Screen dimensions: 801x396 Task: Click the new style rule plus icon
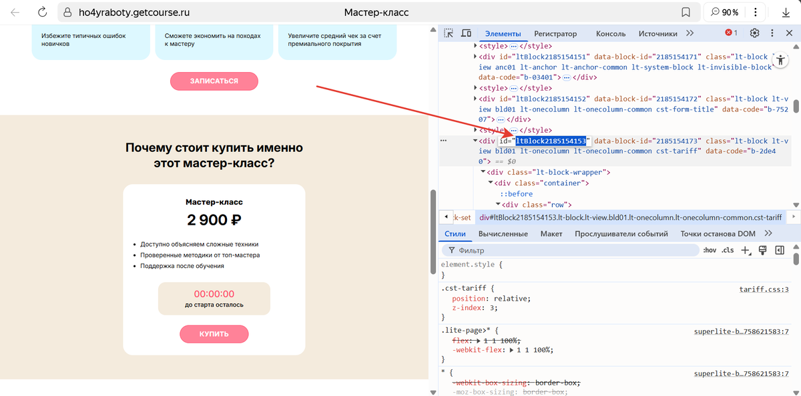(x=746, y=251)
